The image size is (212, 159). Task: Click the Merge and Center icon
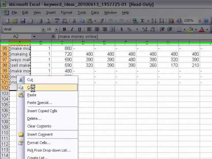point(112,29)
